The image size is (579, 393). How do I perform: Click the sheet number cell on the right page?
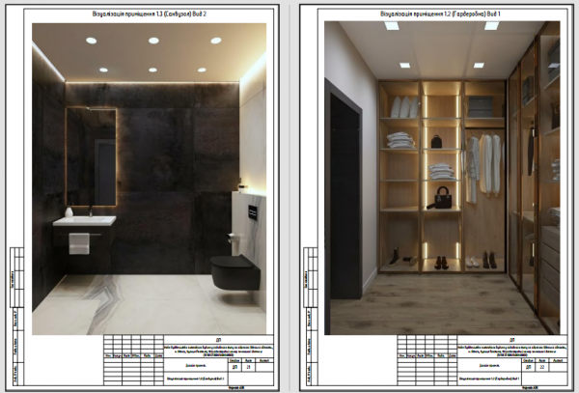coord(543,368)
